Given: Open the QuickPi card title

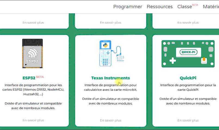Looking at the screenshot, I should tap(188, 78).
